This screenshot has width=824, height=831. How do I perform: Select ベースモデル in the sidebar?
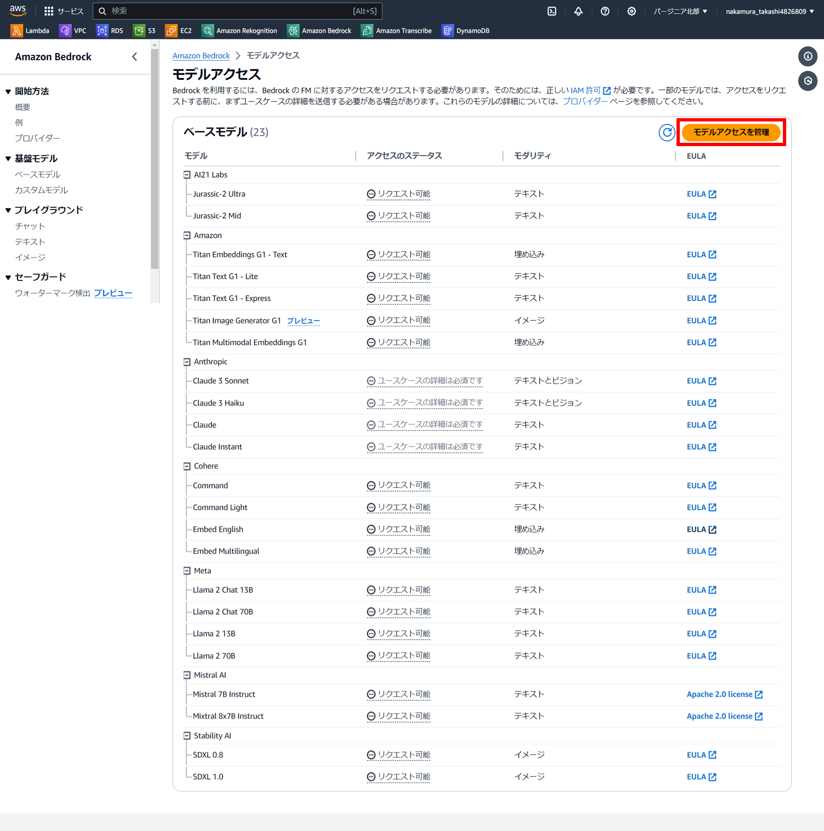[x=37, y=175]
